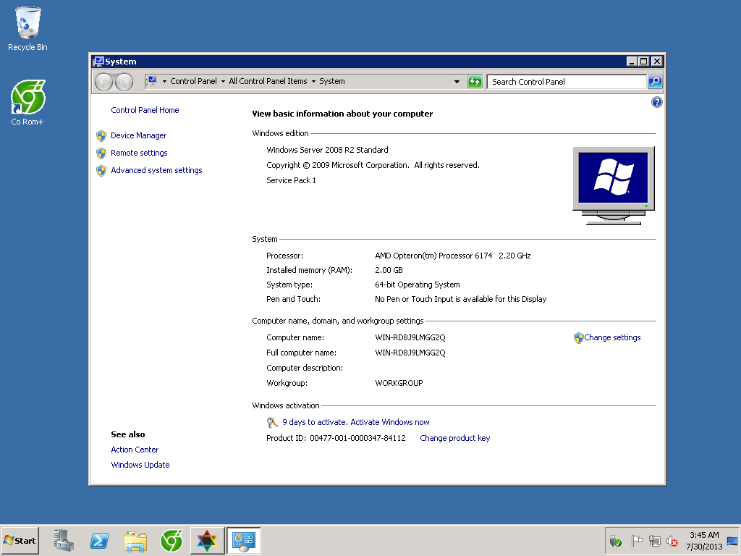Open Action Center flag in system tray
This screenshot has height=556, width=741.
pos(637,541)
